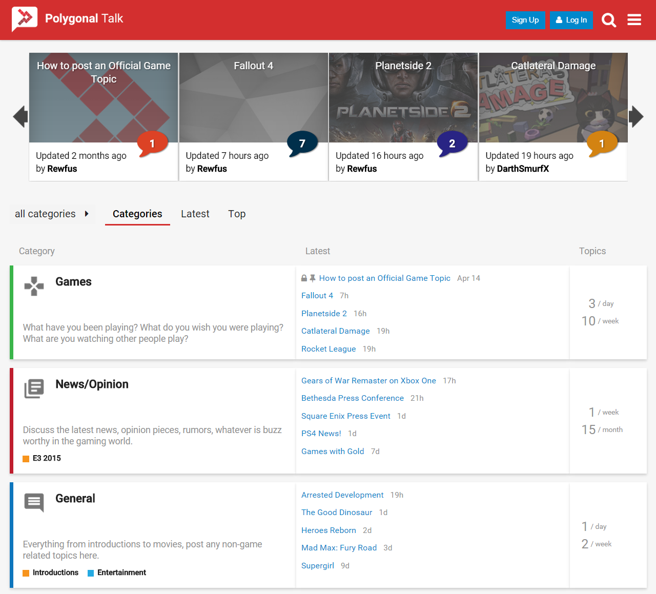Viewport: 656px width, 594px height.
Task: Click the News/Opinion newspaper icon
Action: [x=34, y=388]
